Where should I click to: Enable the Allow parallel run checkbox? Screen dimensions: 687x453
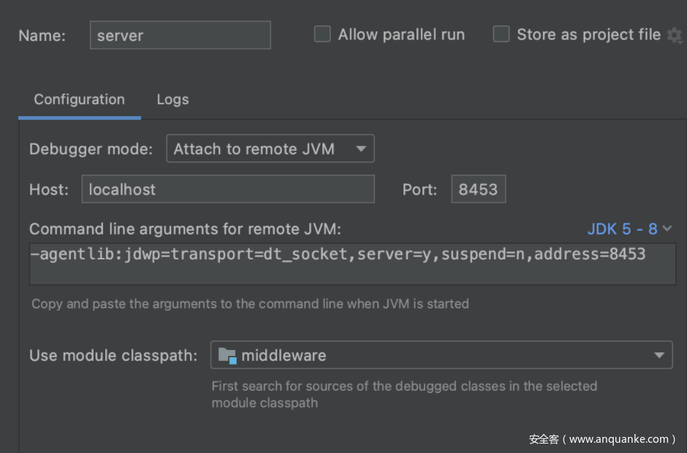(x=322, y=34)
